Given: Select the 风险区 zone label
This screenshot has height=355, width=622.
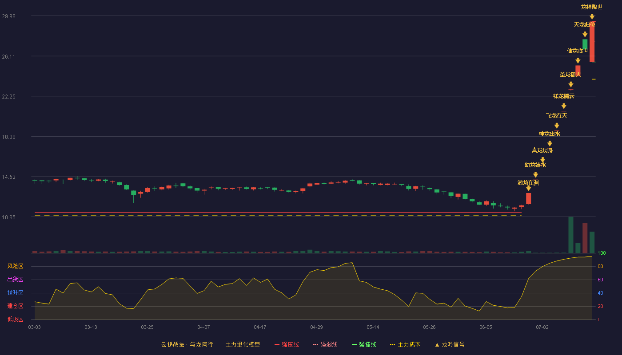Looking at the screenshot, I should [16, 266].
